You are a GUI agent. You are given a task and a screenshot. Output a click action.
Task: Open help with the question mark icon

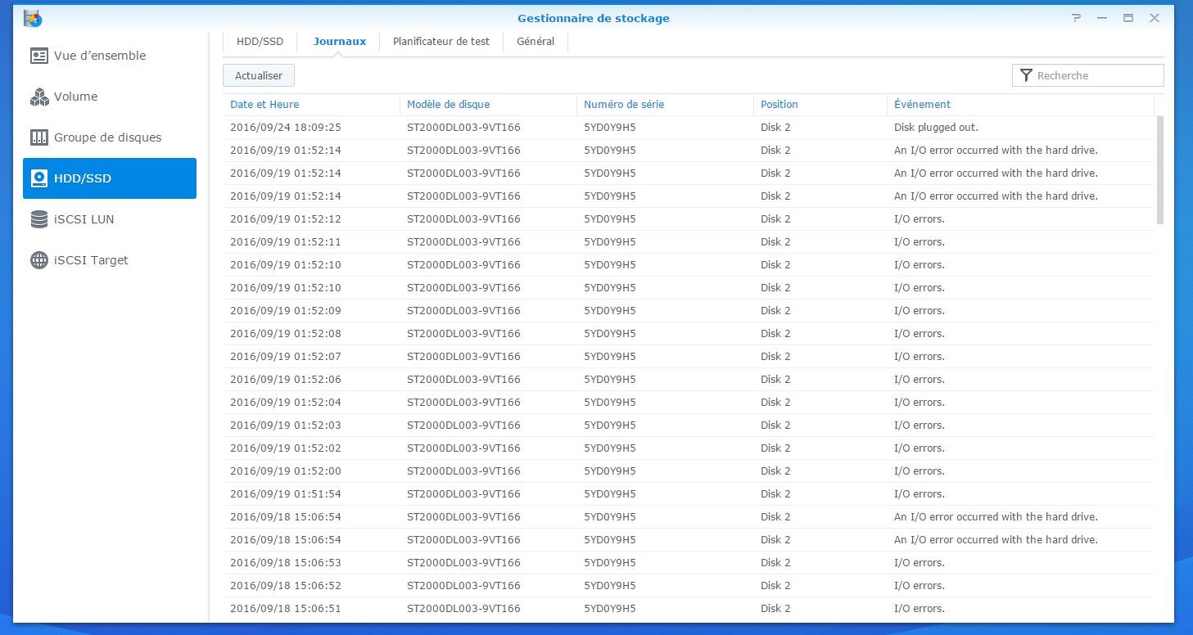[x=1076, y=18]
